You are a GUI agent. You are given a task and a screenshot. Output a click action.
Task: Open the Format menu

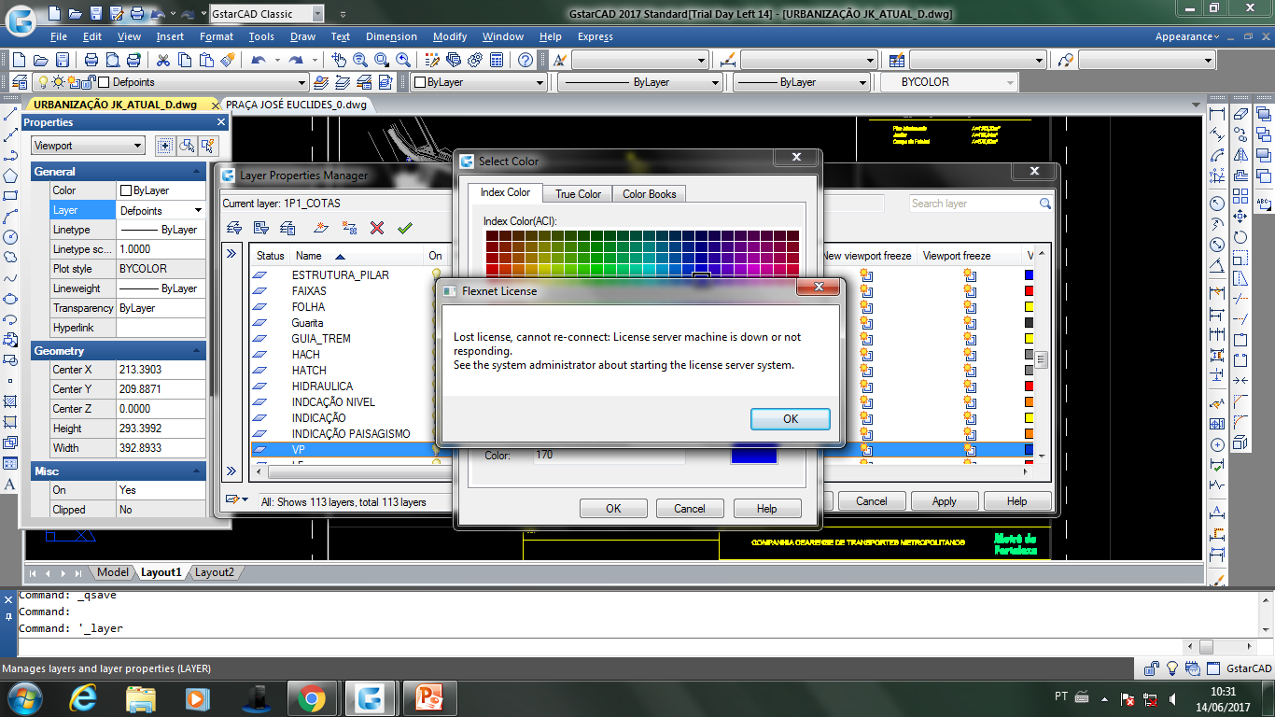click(x=217, y=36)
